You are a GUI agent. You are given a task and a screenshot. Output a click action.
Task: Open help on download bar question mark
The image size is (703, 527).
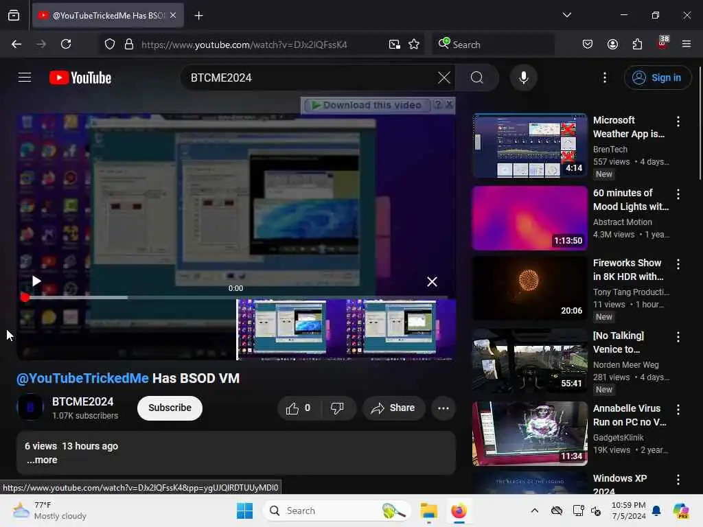(438, 105)
